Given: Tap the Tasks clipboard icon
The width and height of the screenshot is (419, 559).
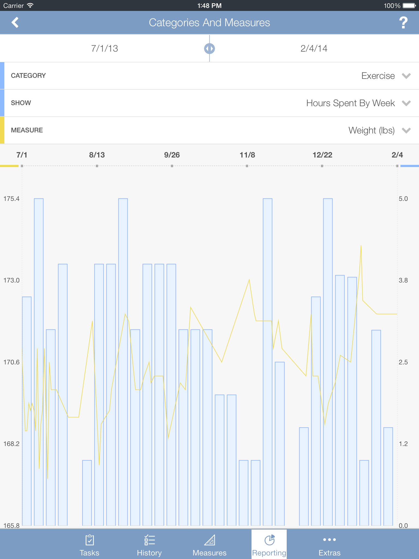Looking at the screenshot, I should click(x=89, y=540).
